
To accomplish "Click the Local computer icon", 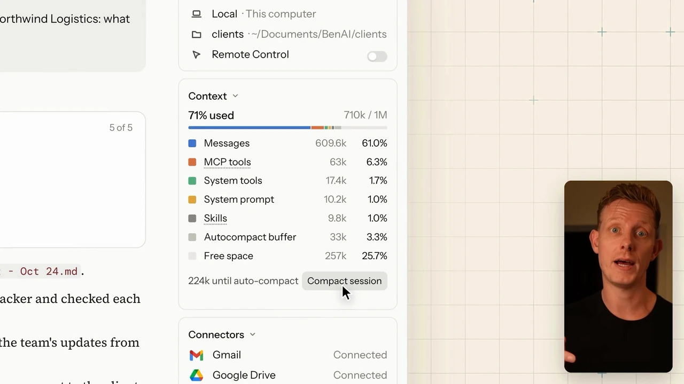I will point(196,14).
